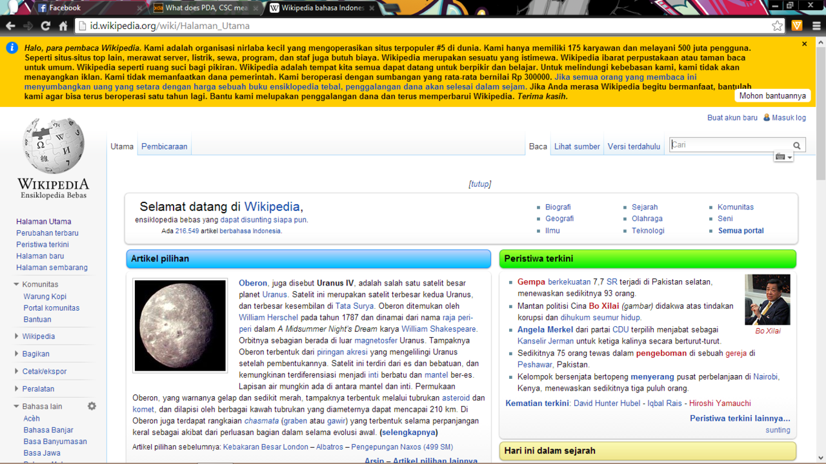The width and height of the screenshot is (826, 464).
Task: Click the sunting edit link
Action: tap(778, 430)
